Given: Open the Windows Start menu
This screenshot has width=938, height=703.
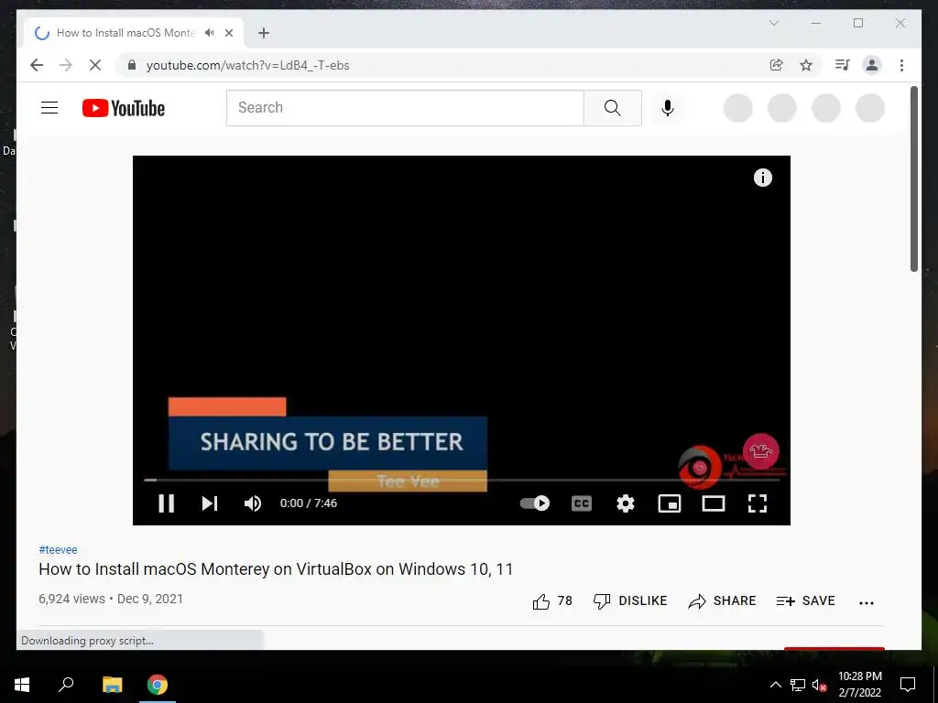Looking at the screenshot, I should click(22, 685).
